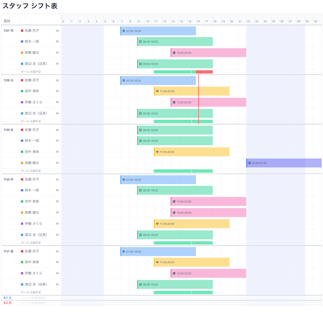Click the ホール の過不足 label under 7/29

pyautogui.click(x=31, y=171)
